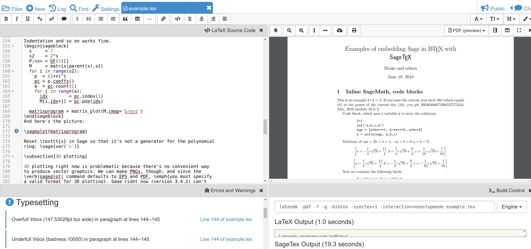This screenshot has height=249, width=531.
Task: Open the PDF (preview) frame type dropdown
Action: pyautogui.click(x=467, y=31)
